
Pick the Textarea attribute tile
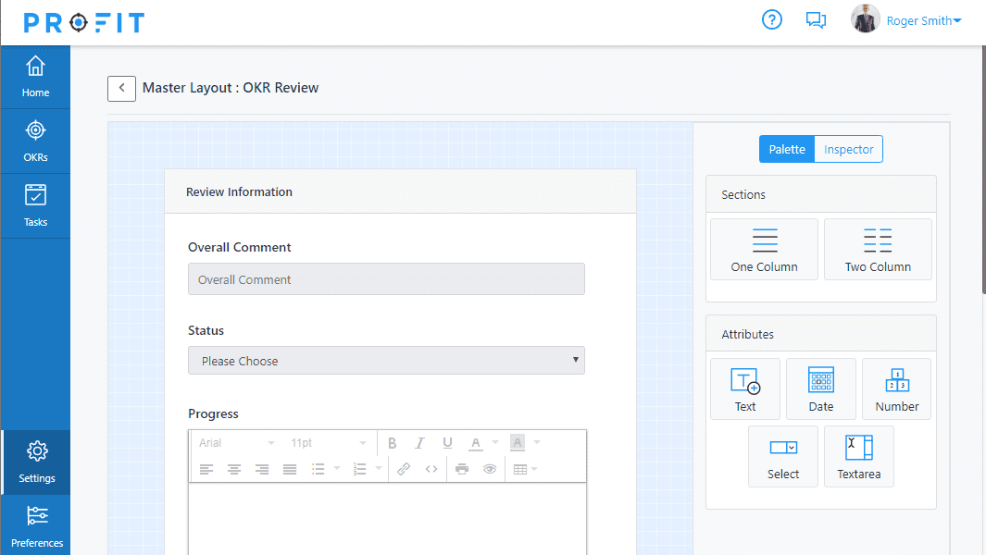pos(859,456)
